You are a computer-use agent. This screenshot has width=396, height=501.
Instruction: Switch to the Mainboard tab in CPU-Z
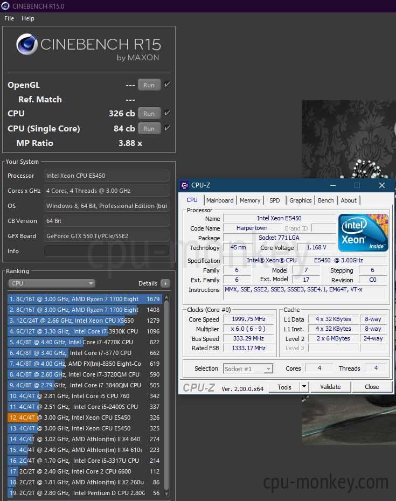(x=220, y=200)
